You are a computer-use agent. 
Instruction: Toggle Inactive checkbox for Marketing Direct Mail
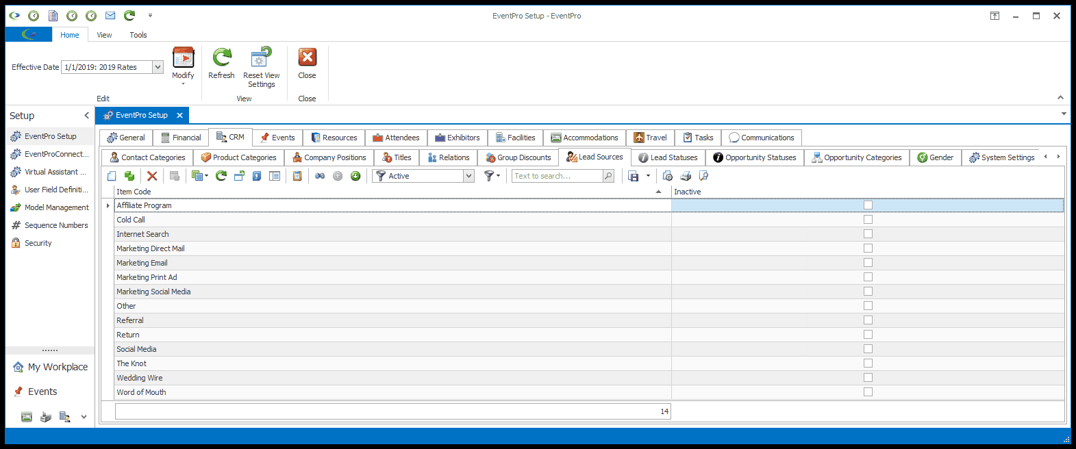pyautogui.click(x=868, y=248)
